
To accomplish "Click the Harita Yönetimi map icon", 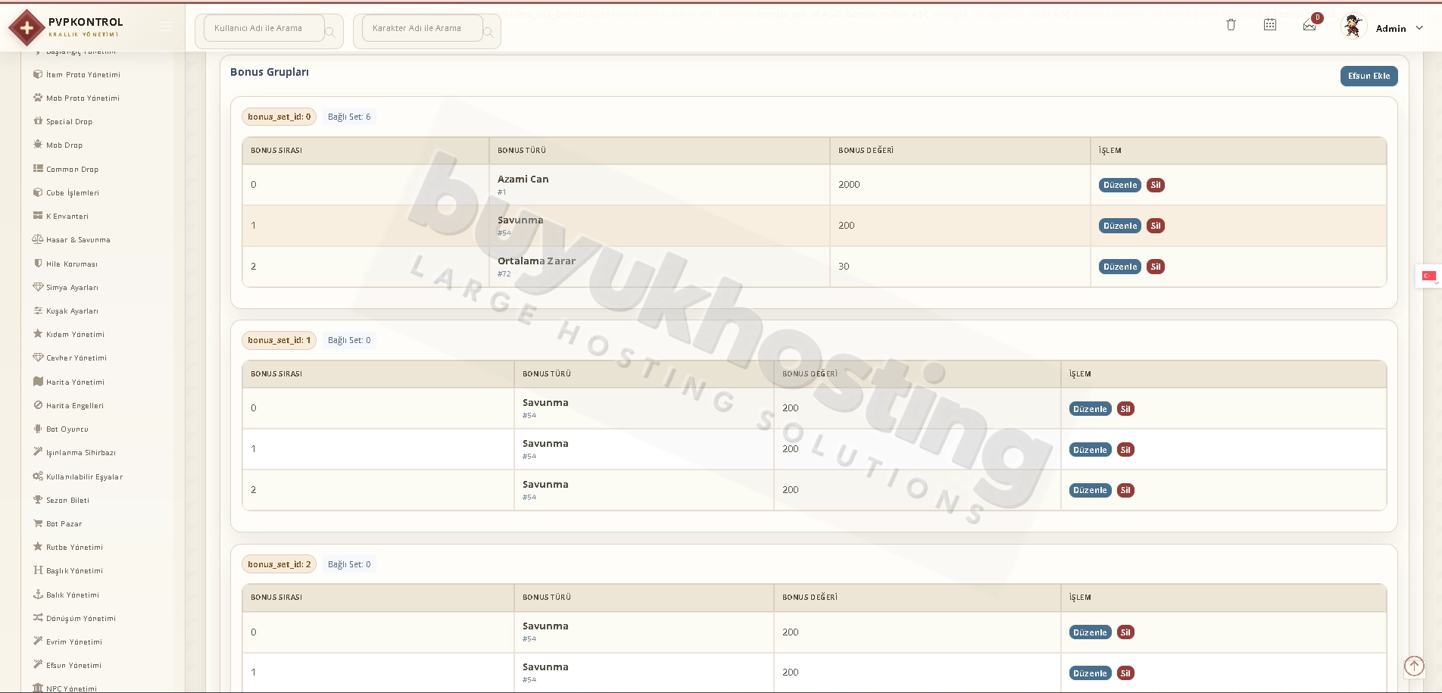I will point(38,382).
